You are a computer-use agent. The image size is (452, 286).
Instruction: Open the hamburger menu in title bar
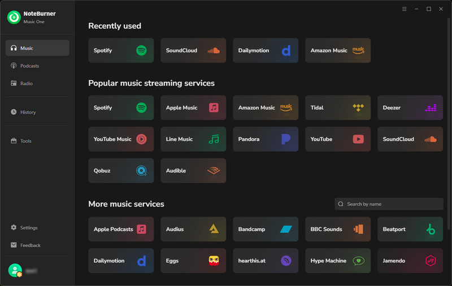(x=404, y=9)
